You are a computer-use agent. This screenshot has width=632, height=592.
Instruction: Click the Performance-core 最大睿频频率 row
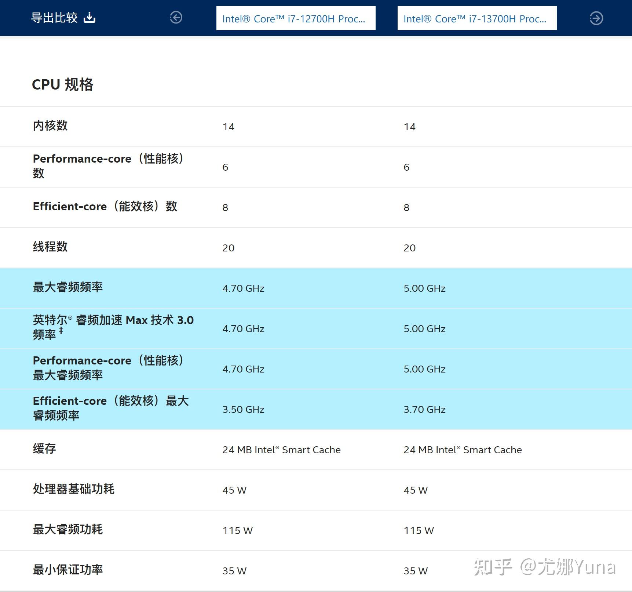point(109,368)
